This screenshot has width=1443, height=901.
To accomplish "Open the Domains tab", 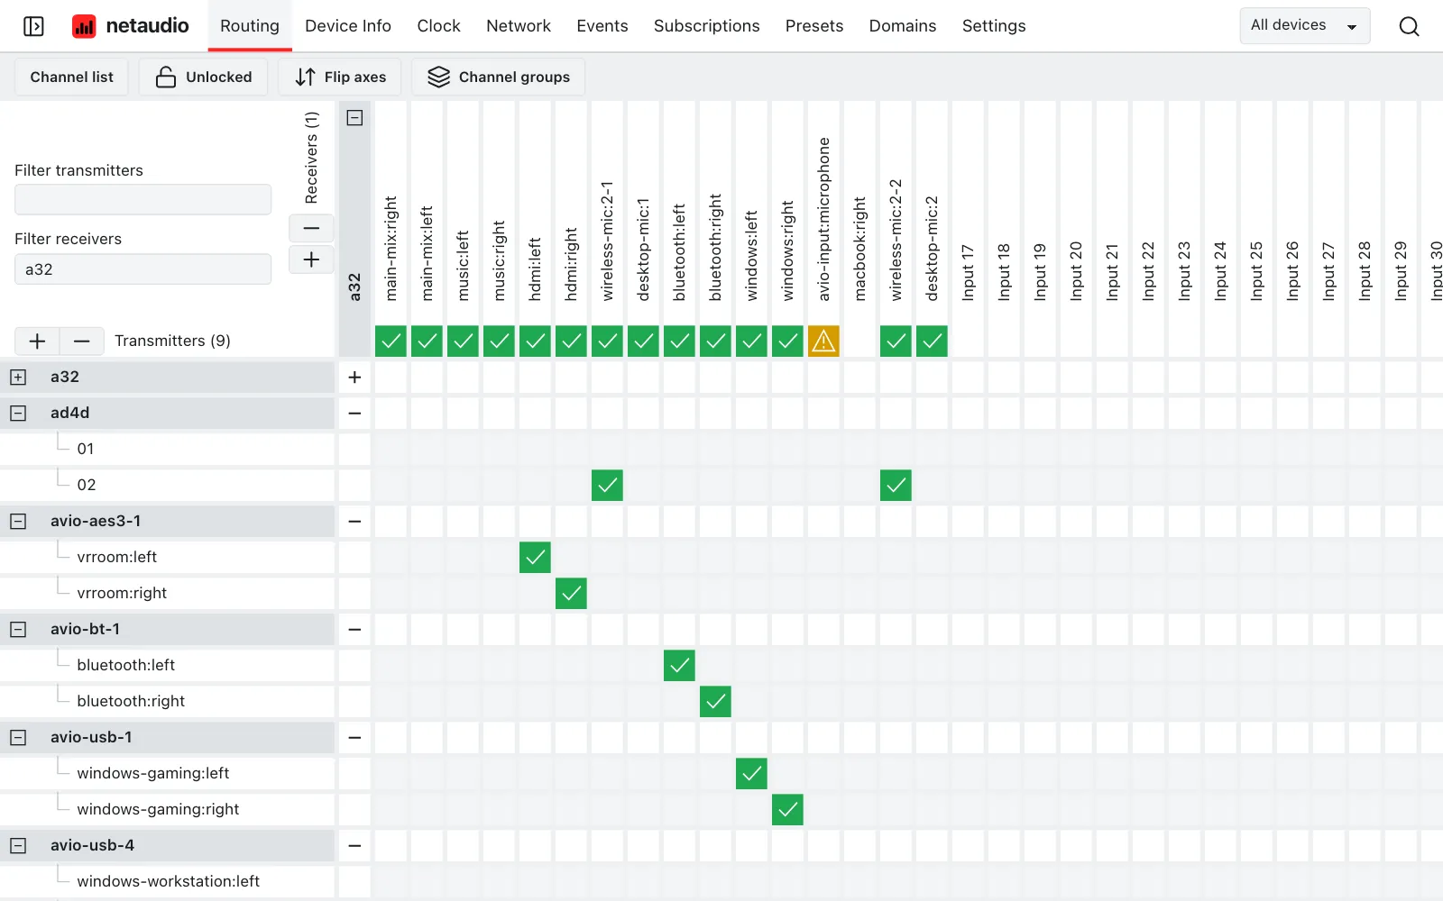I will (903, 26).
